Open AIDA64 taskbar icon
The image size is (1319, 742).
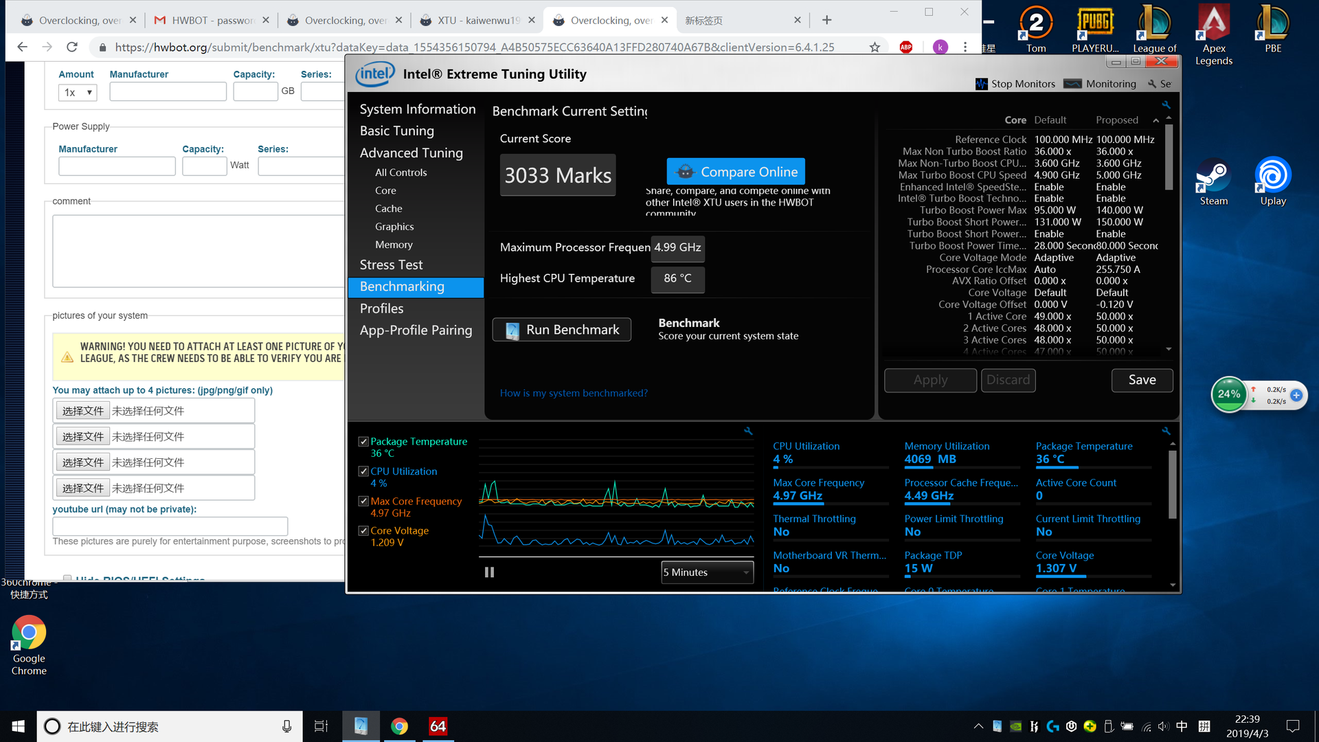point(438,726)
